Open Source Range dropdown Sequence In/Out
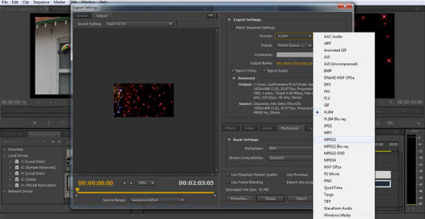This screenshot has width=425, height=219. click(157, 200)
